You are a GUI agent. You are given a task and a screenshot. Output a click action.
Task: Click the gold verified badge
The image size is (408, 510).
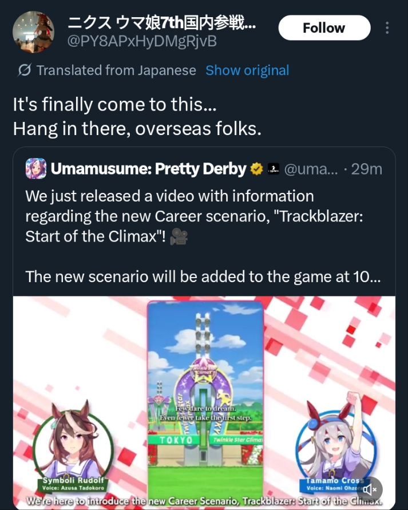click(256, 169)
